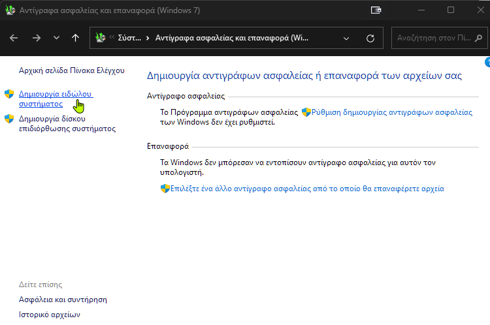Click shield icon beside Δημιουργία δίσκου επιδιόρθωσης

click(9, 119)
